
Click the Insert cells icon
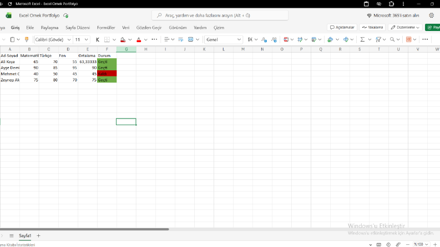(x=330, y=39)
